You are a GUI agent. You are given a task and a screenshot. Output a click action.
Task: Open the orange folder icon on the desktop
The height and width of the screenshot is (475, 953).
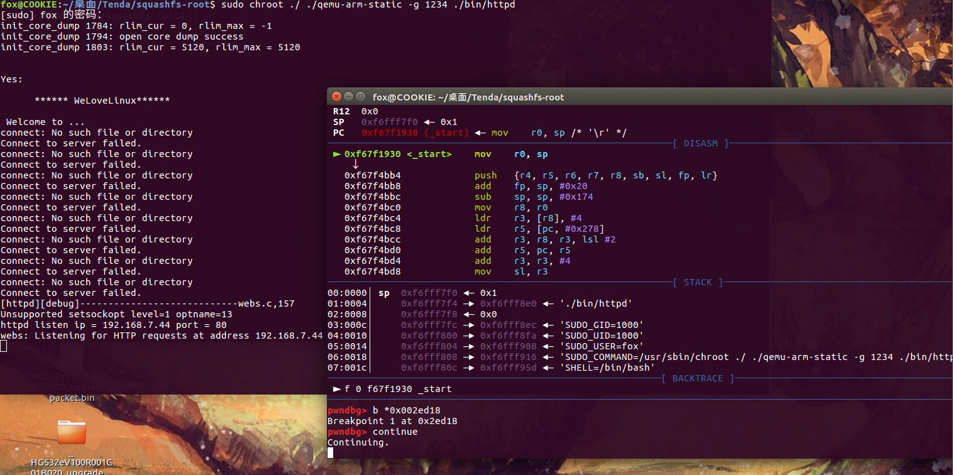point(72,432)
